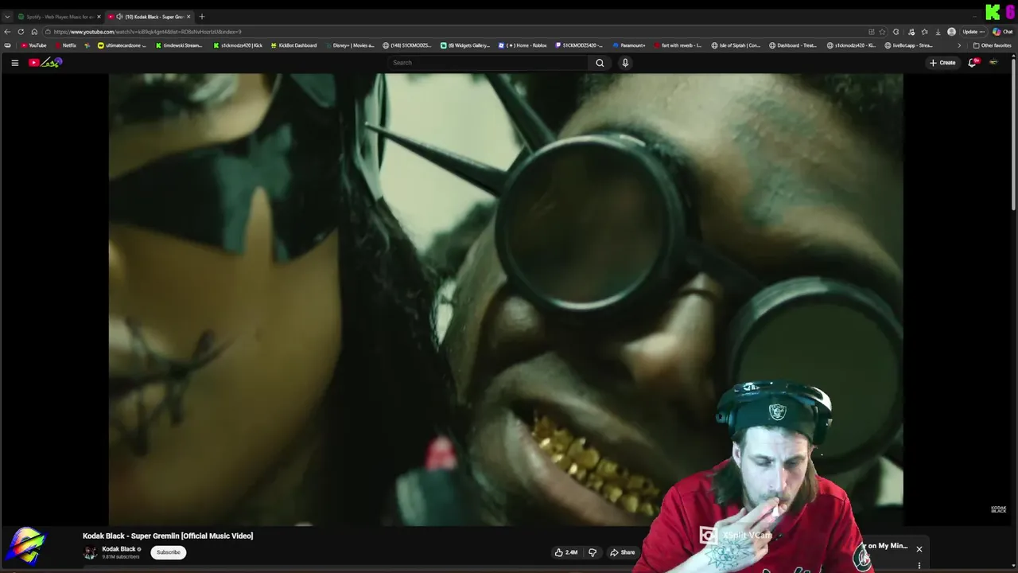
Task: Open the mini panel three-dot options
Action: [x=919, y=566]
